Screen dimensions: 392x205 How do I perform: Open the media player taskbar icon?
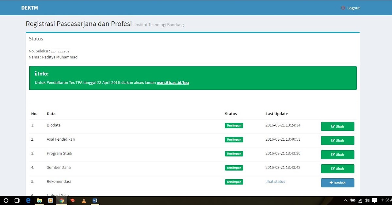50,200
